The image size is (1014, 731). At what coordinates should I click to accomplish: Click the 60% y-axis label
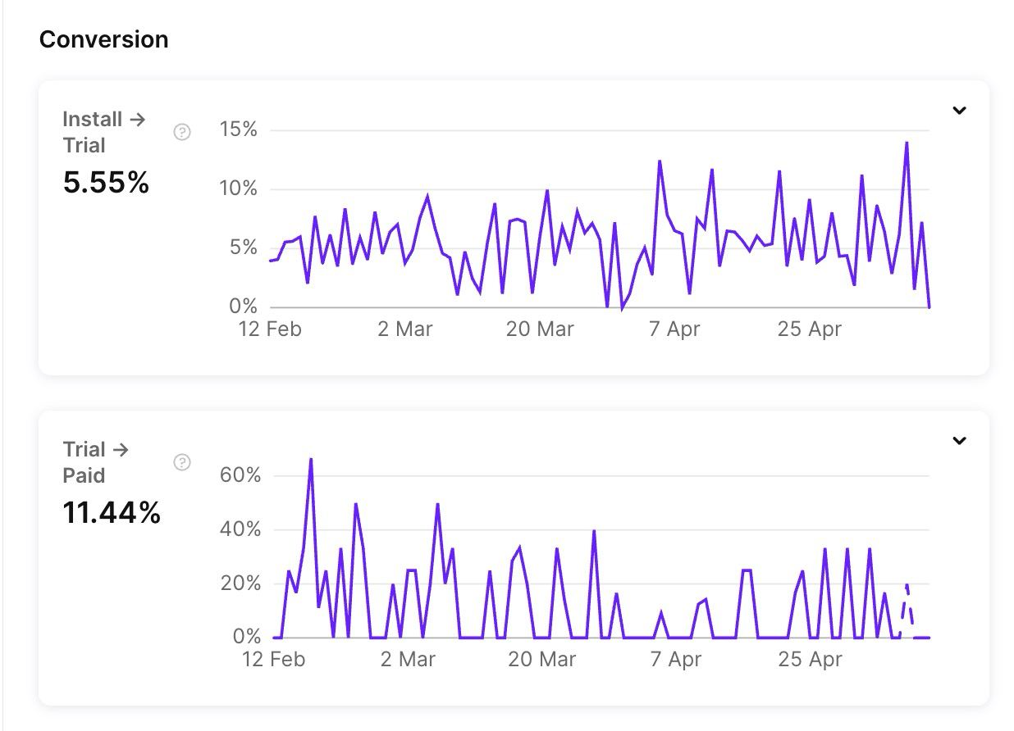click(x=240, y=475)
